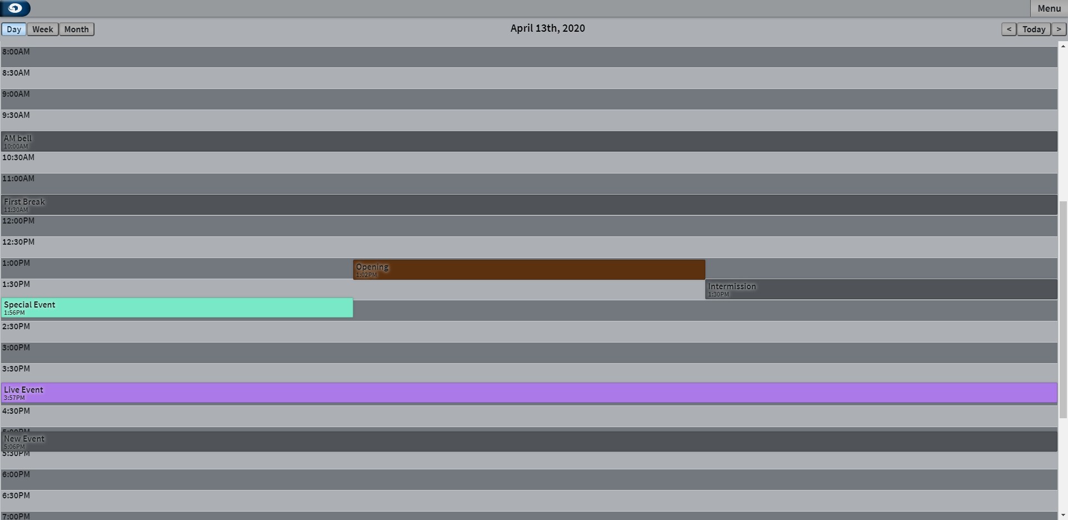This screenshot has width=1068, height=520.
Task: Open the purple Live Event block
Action: point(528,393)
